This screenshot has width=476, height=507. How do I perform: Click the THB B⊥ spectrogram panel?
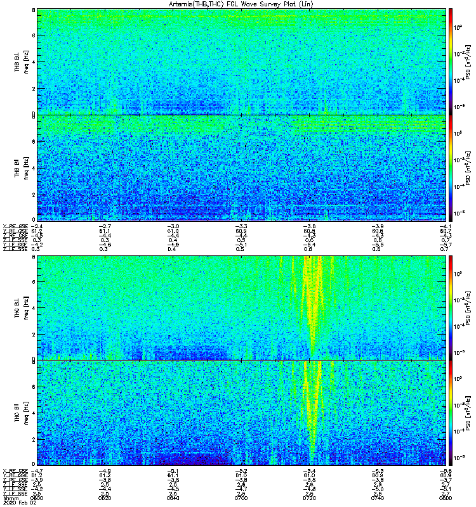pos(242,61)
